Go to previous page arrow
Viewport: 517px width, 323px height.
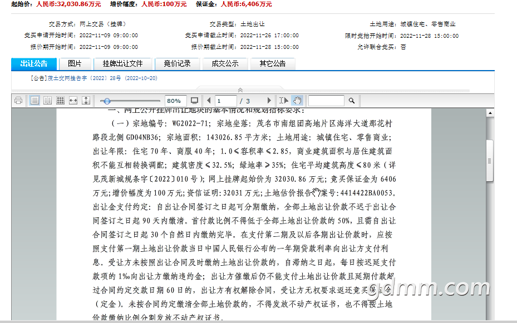(x=209, y=101)
